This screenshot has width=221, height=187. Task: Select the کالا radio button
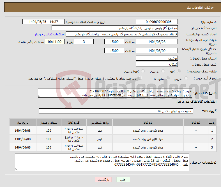[179, 71]
